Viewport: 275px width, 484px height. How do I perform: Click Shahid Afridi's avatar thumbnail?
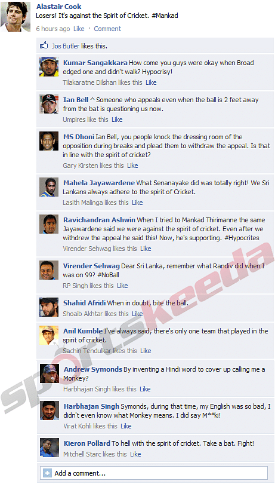[x=49, y=307]
